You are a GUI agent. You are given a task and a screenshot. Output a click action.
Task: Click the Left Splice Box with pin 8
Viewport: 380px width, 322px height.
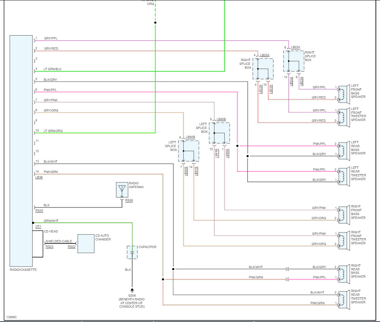click(219, 133)
